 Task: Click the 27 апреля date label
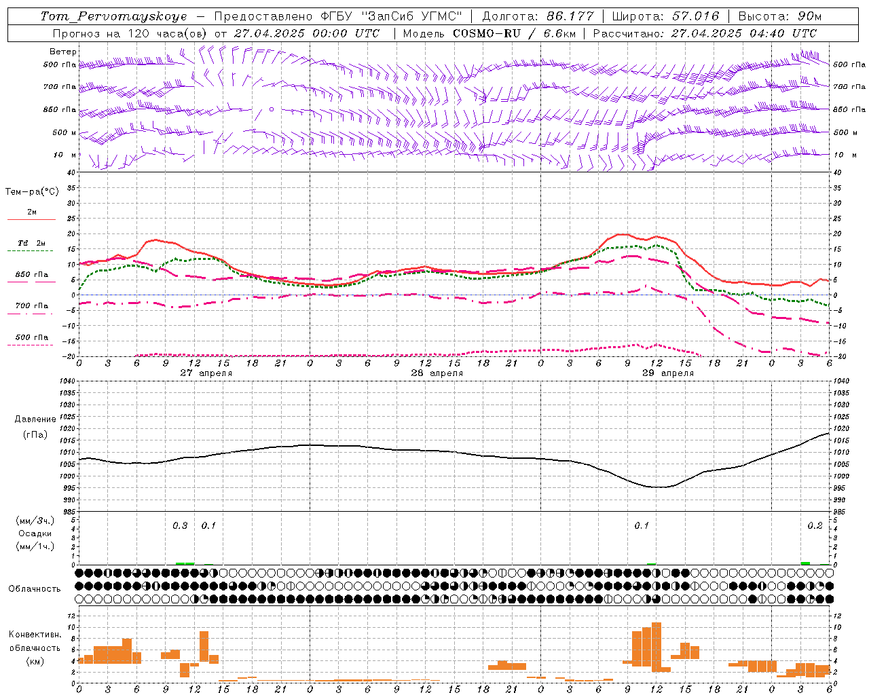coord(206,373)
